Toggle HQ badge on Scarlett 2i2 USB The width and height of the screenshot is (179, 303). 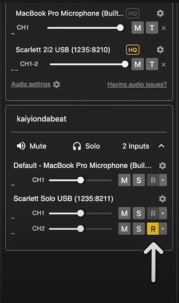tap(132, 50)
